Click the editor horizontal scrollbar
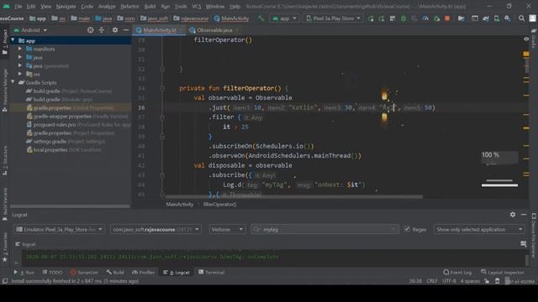This screenshot has width=538, height=302. (293, 197)
